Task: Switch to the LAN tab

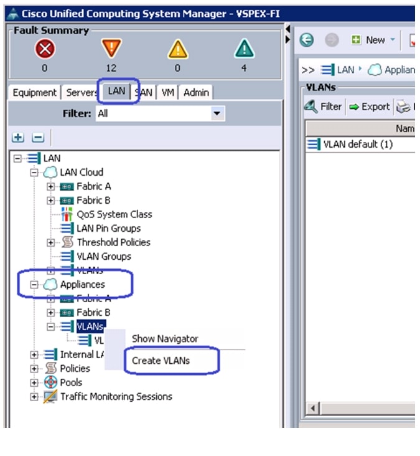Action: click(x=116, y=91)
